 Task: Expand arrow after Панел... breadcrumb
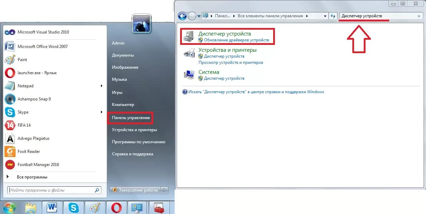coord(234,16)
